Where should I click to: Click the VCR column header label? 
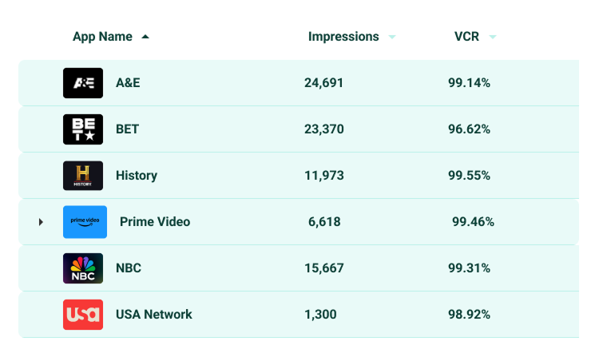pos(466,37)
